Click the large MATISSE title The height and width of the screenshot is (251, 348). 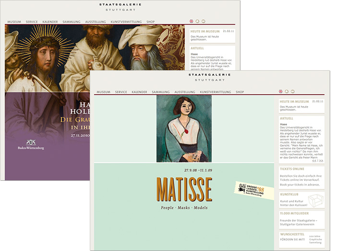click(x=184, y=189)
